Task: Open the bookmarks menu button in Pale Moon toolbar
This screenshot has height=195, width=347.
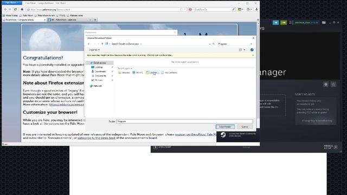Action: (x=241, y=10)
